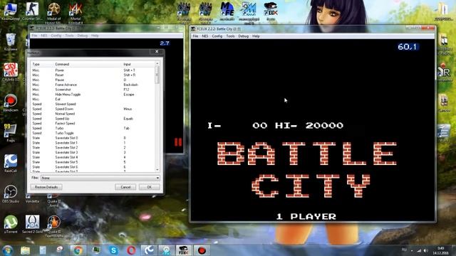Open Bandicam recorder taskbar button
The image size is (456, 256).
click(x=202, y=250)
